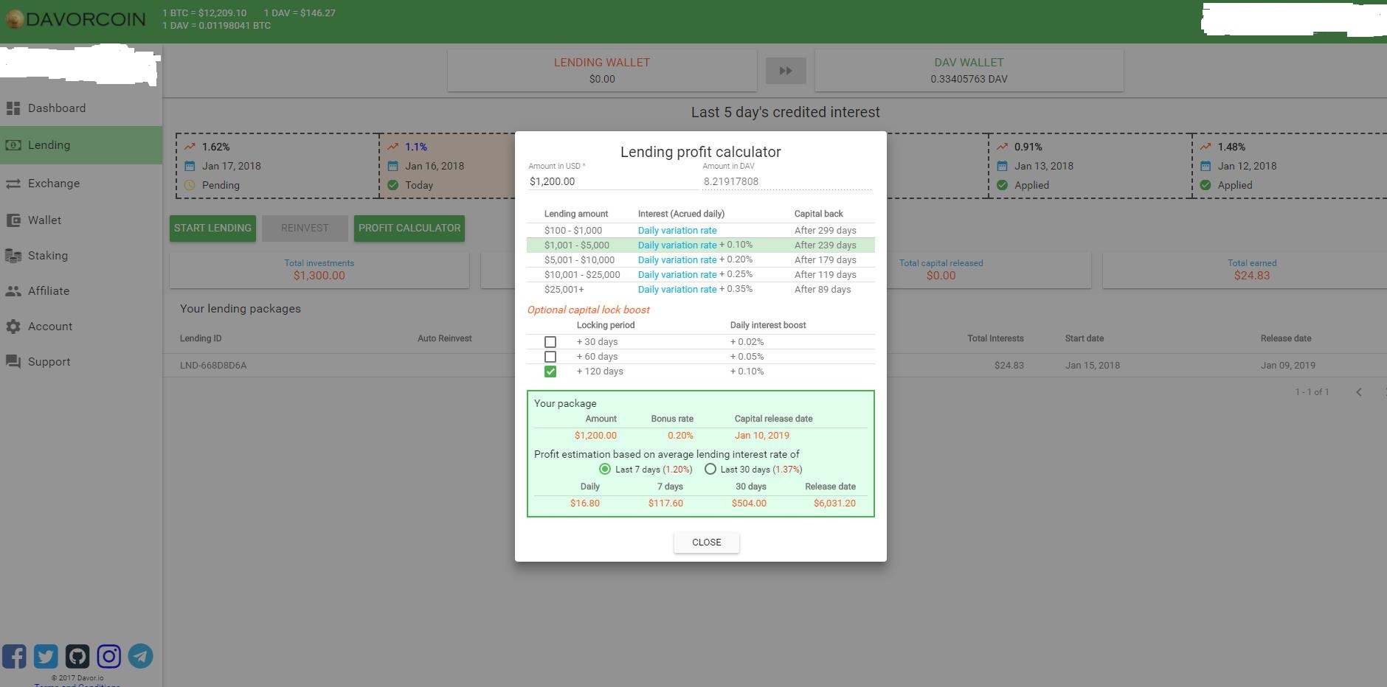
Task: Click the Total investments $1,300.00 card
Action: pyautogui.click(x=319, y=270)
